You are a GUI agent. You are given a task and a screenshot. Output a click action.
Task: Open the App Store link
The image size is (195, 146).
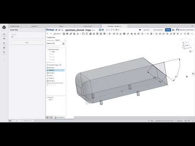(x=146, y=30)
